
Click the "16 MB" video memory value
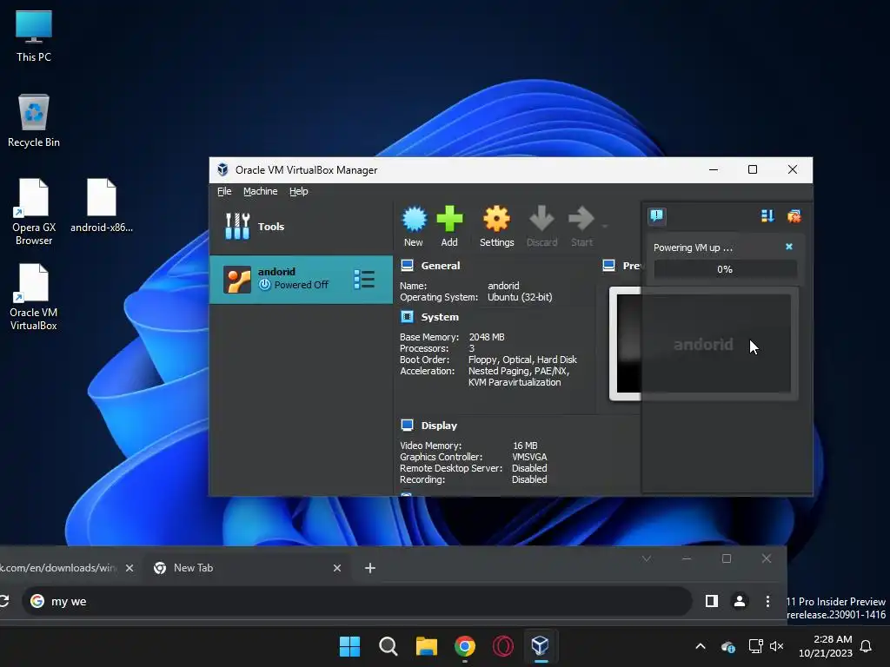(525, 446)
